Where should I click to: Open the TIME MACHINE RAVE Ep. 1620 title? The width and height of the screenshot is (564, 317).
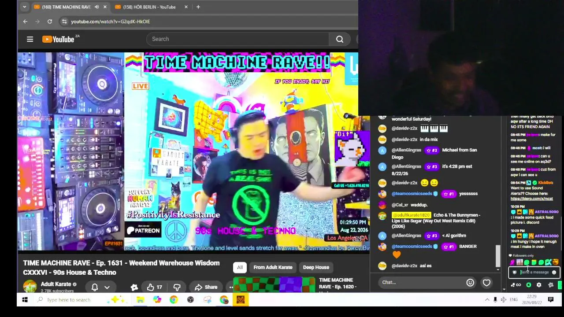point(338,284)
